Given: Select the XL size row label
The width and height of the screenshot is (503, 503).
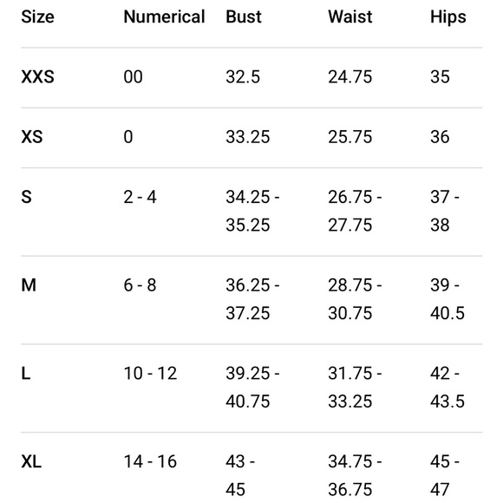Looking at the screenshot, I should pyautogui.click(x=31, y=461).
